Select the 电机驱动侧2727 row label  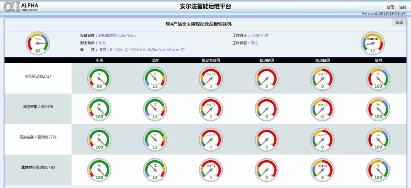click(x=38, y=76)
